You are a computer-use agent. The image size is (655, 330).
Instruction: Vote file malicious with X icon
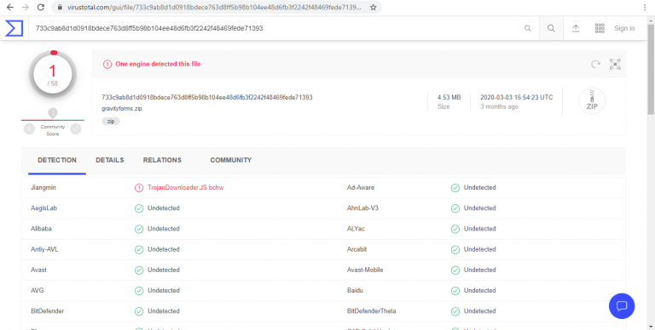click(x=29, y=129)
